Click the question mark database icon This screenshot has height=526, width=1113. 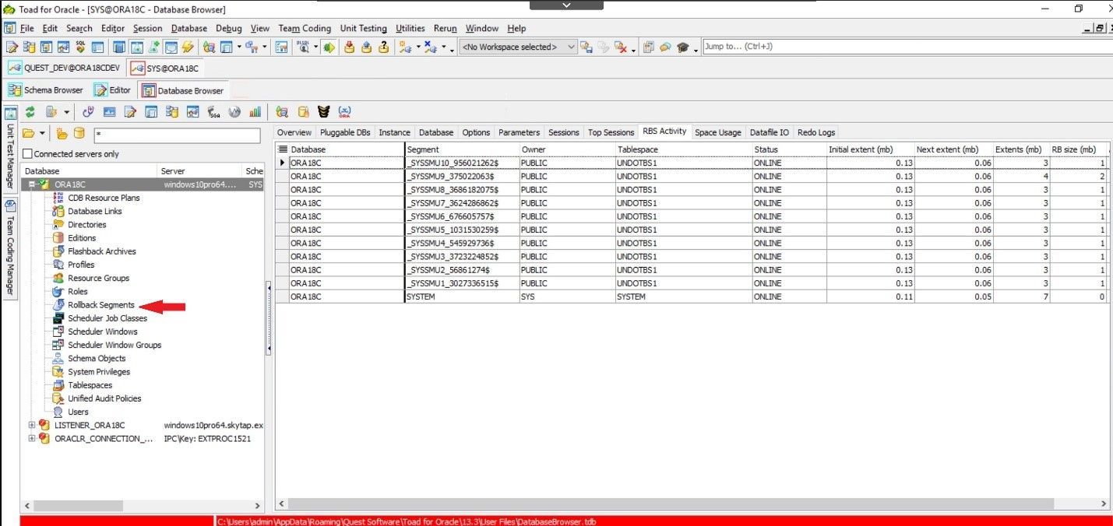383,47
